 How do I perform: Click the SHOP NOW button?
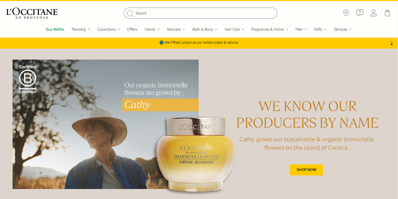(307, 170)
